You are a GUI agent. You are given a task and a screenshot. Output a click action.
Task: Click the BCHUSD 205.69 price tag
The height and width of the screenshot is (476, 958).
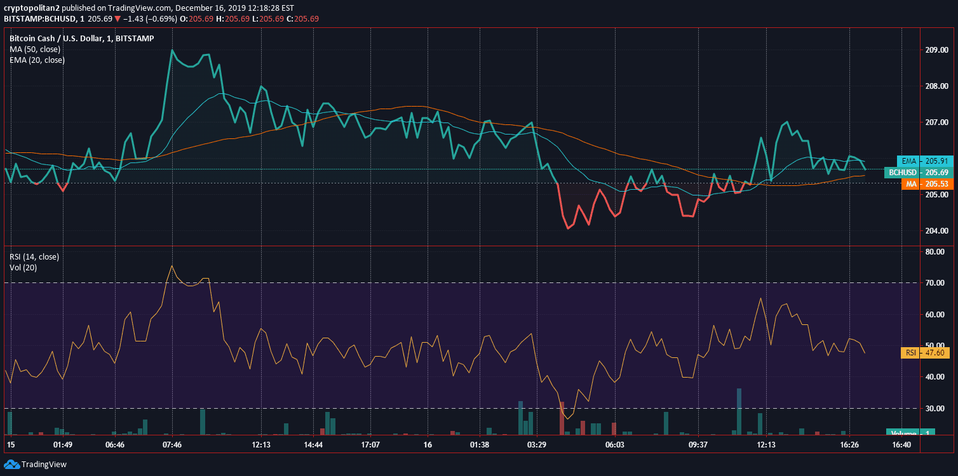tap(918, 173)
